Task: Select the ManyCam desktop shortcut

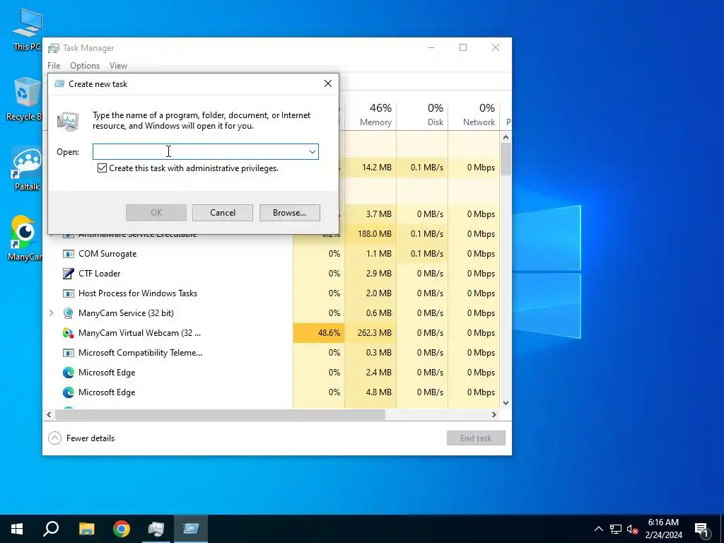Action: coord(25,239)
